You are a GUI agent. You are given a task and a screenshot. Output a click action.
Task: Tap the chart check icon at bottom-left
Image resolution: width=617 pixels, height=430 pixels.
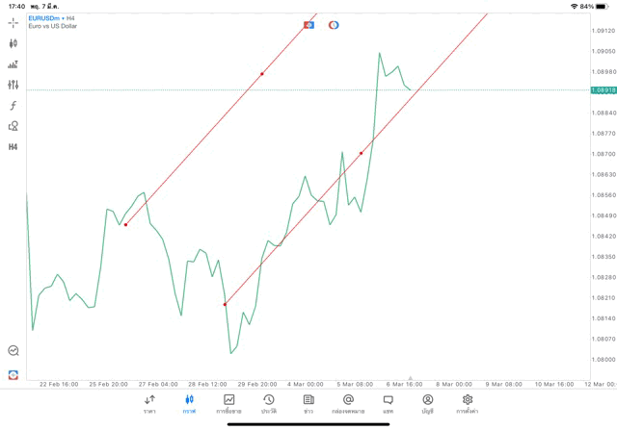point(13,351)
